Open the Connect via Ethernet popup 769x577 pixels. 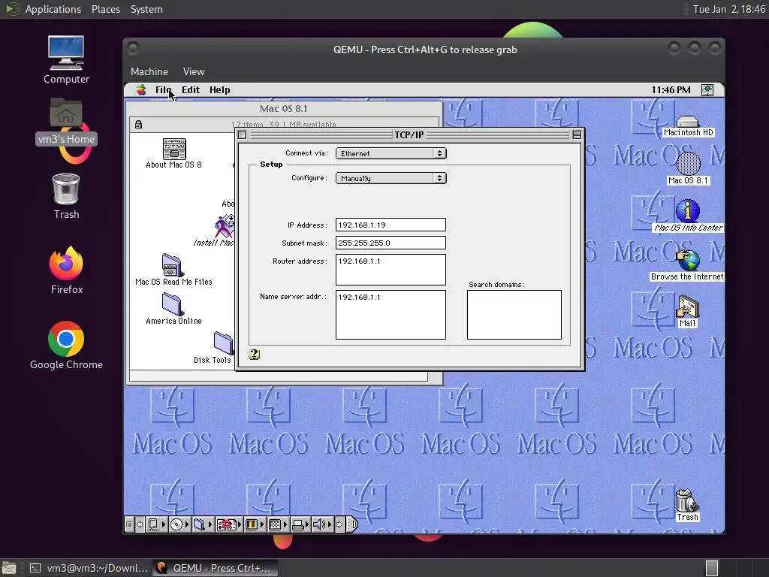coord(391,153)
